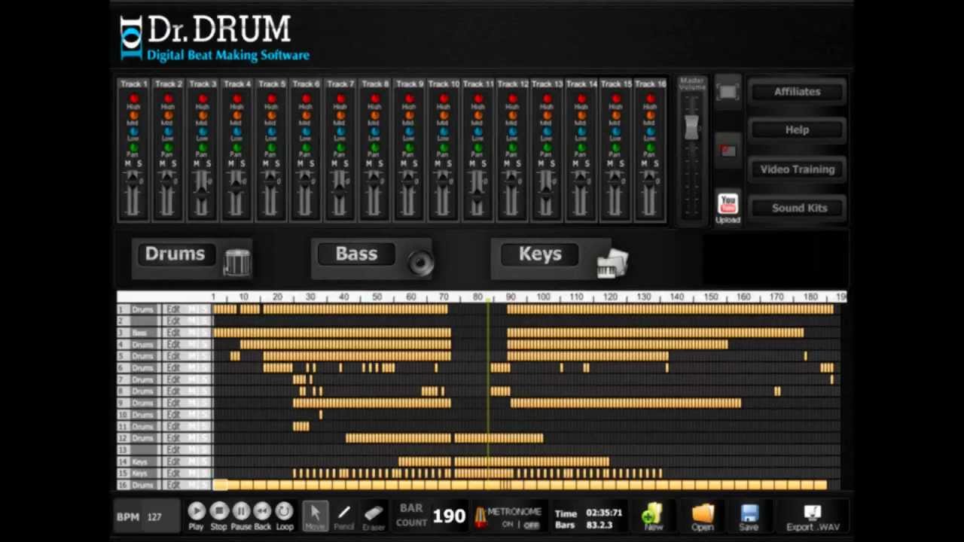The image size is (964, 542).
Task: Mute Track 10 in the mixer
Action: (x=438, y=163)
